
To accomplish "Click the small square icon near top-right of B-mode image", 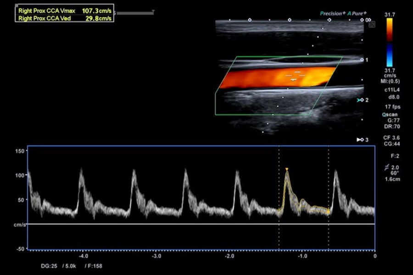I will pos(372,24).
